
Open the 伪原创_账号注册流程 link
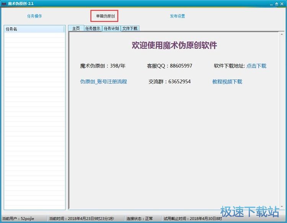tap(103, 81)
